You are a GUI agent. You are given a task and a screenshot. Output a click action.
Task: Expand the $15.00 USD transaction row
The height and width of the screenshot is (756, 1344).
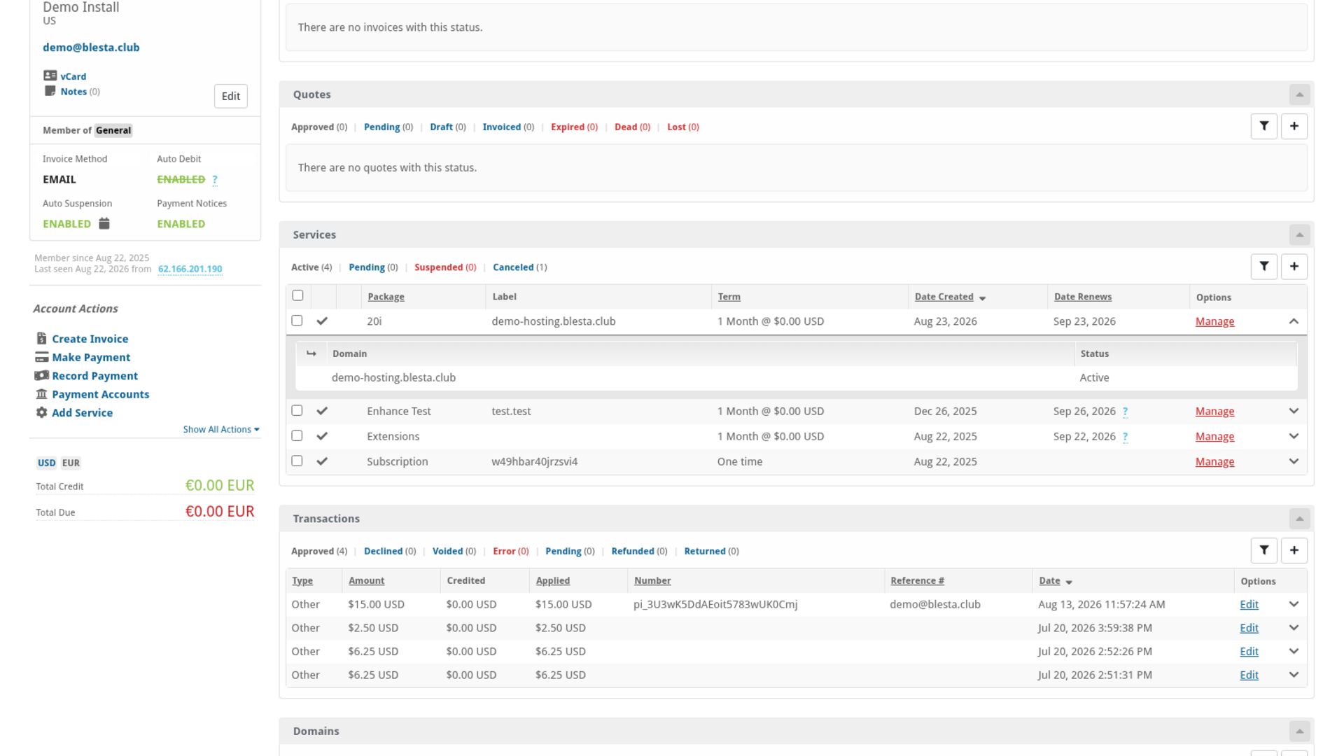pyautogui.click(x=1294, y=604)
